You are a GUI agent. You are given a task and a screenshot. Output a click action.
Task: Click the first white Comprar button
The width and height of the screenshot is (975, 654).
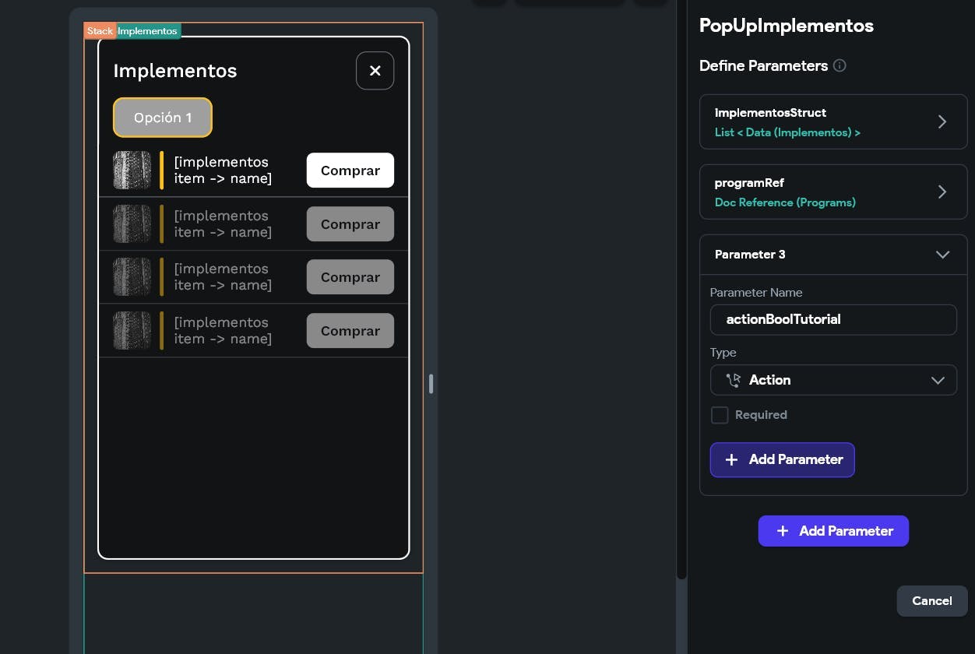pyautogui.click(x=350, y=171)
